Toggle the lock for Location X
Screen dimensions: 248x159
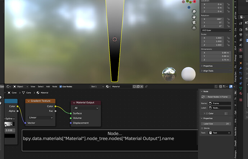(229, 4)
